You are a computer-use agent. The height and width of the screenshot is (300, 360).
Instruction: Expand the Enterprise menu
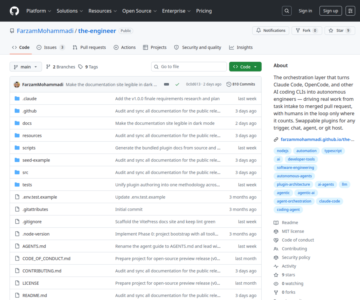(176, 11)
